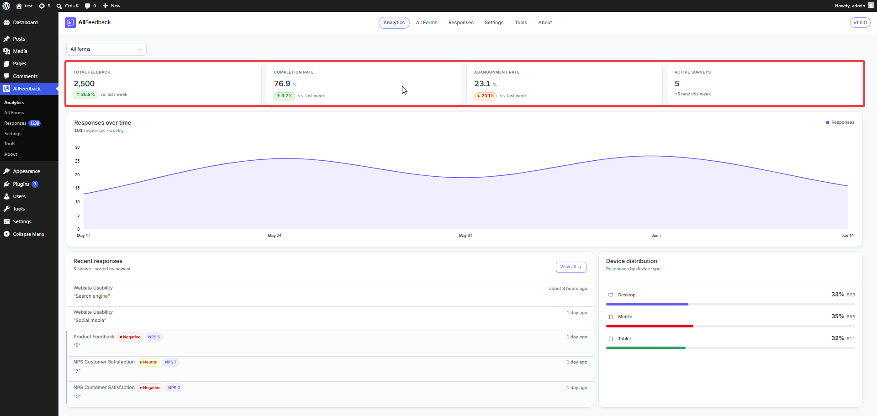Click the View all button
877x416 pixels.
click(x=571, y=267)
